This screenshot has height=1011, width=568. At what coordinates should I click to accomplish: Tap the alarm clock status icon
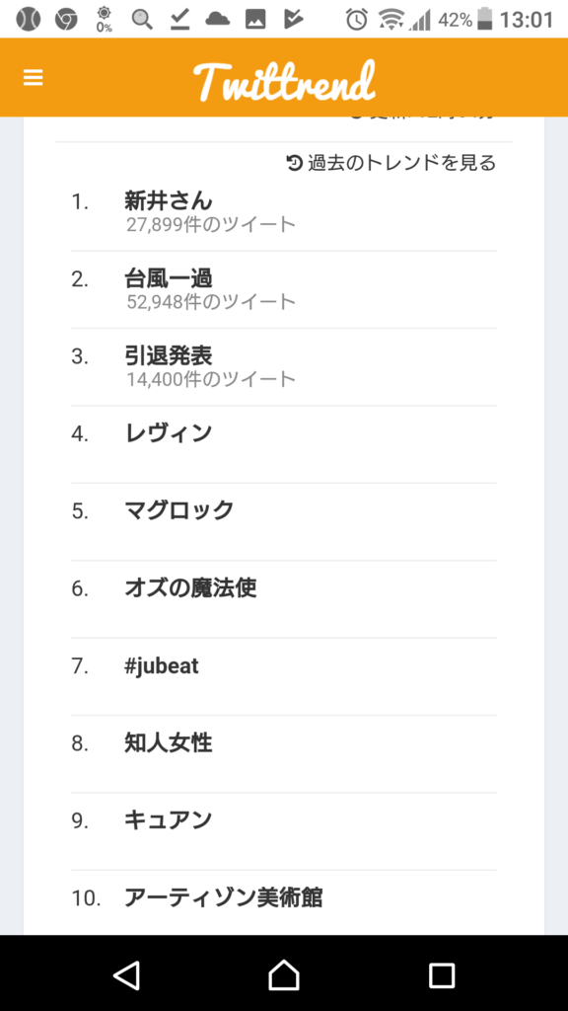click(356, 20)
